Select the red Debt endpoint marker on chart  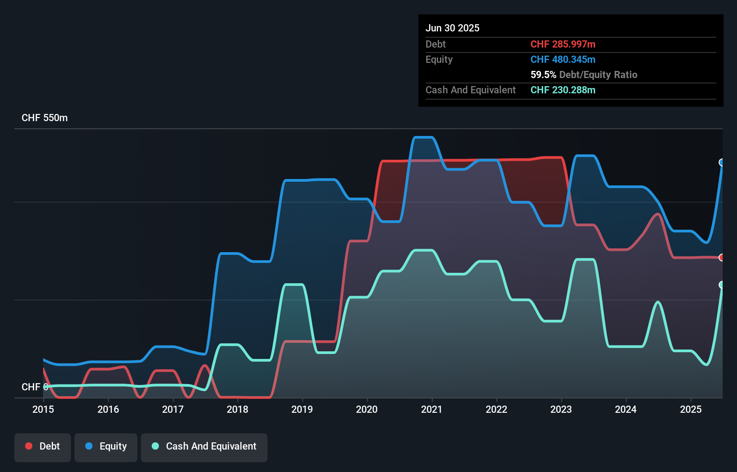pos(722,258)
